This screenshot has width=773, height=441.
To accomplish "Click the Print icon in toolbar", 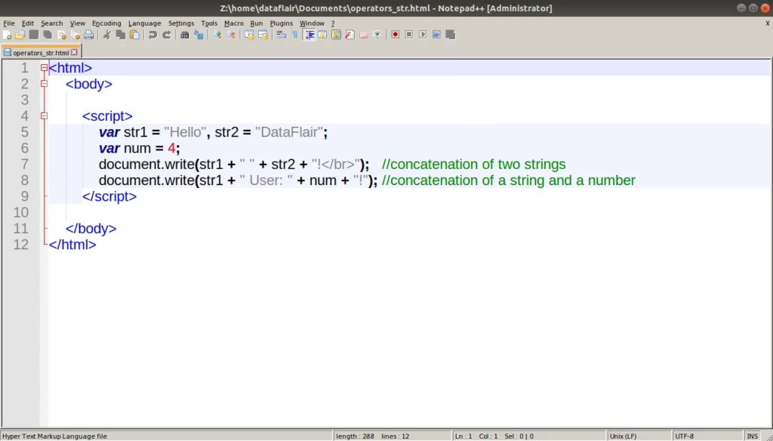I will 89,35.
